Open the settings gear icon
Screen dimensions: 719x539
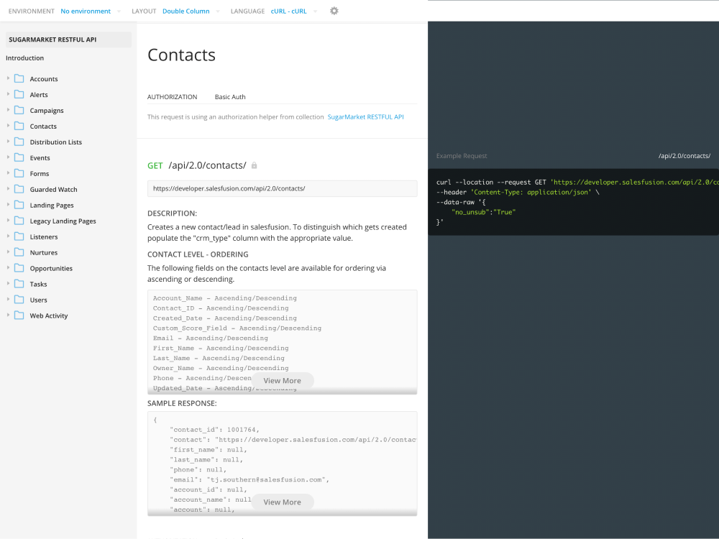[x=334, y=11]
